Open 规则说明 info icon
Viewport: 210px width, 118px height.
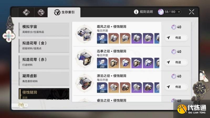(136, 12)
